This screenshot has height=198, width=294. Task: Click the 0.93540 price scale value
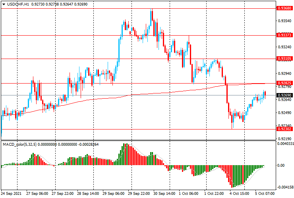(284, 21)
